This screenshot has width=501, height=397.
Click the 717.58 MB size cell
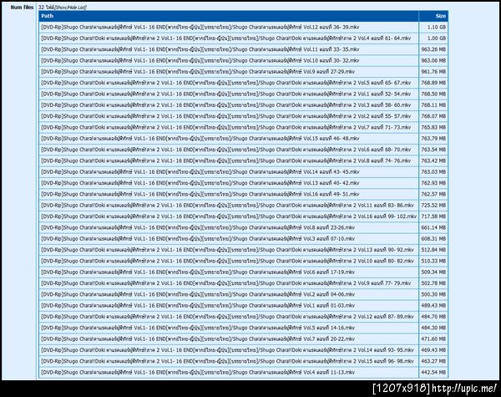click(433, 216)
